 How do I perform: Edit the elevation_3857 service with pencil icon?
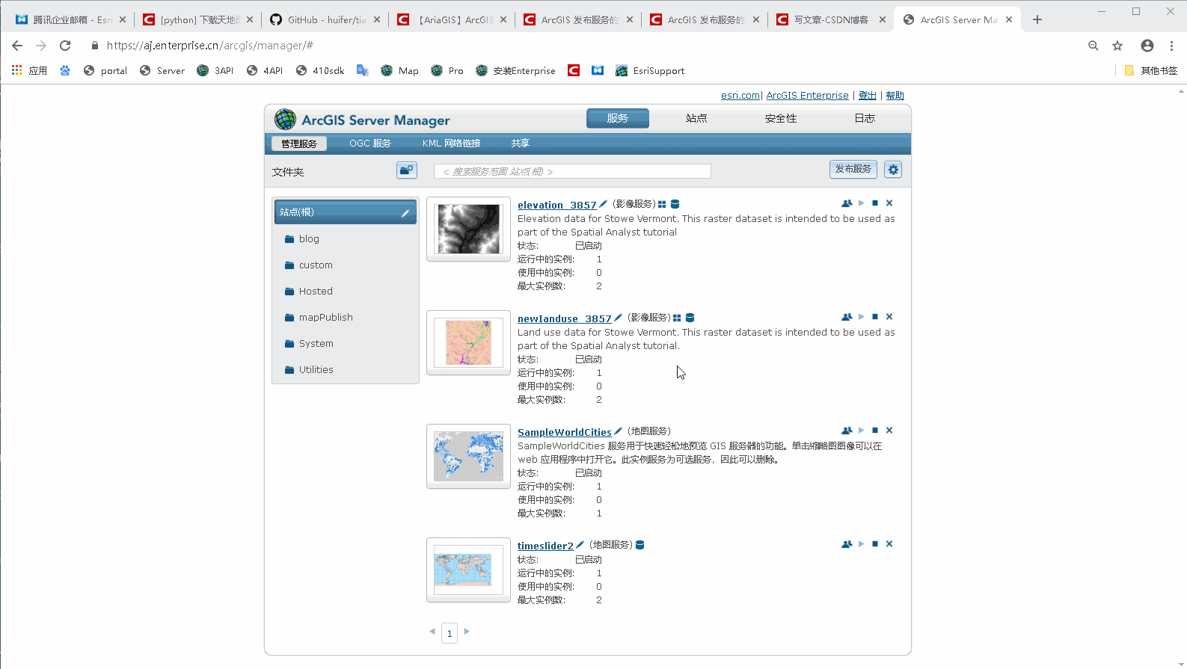tap(604, 204)
